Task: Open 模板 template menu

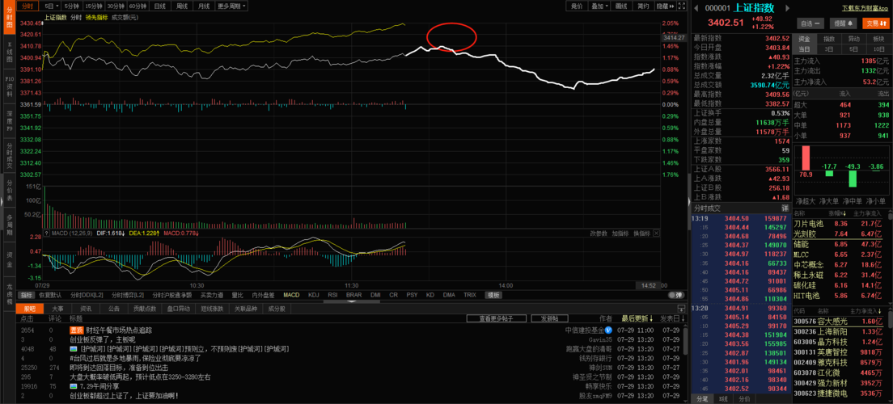Action: pos(493,295)
